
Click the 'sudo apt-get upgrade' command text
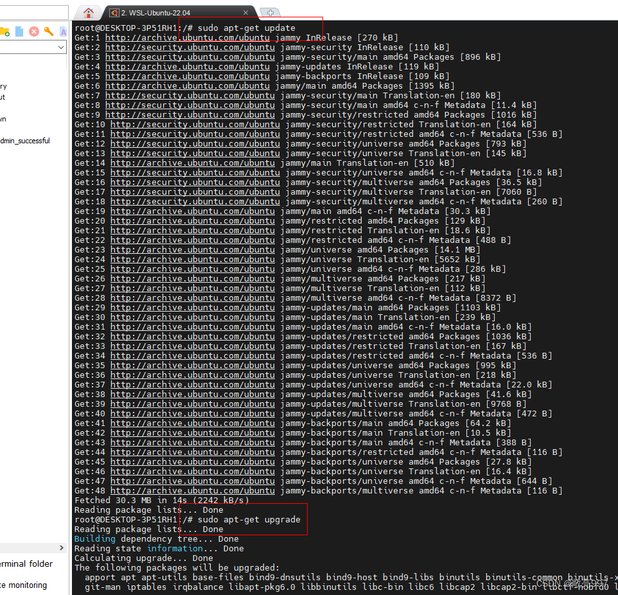[249, 520]
